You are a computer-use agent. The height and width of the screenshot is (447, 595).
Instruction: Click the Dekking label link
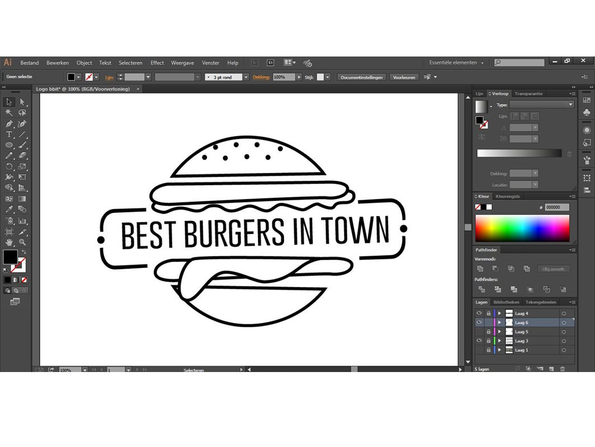click(x=261, y=77)
